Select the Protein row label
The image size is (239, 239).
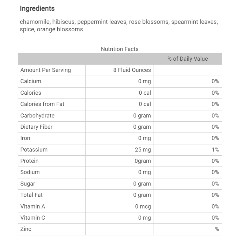tap(29, 161)
